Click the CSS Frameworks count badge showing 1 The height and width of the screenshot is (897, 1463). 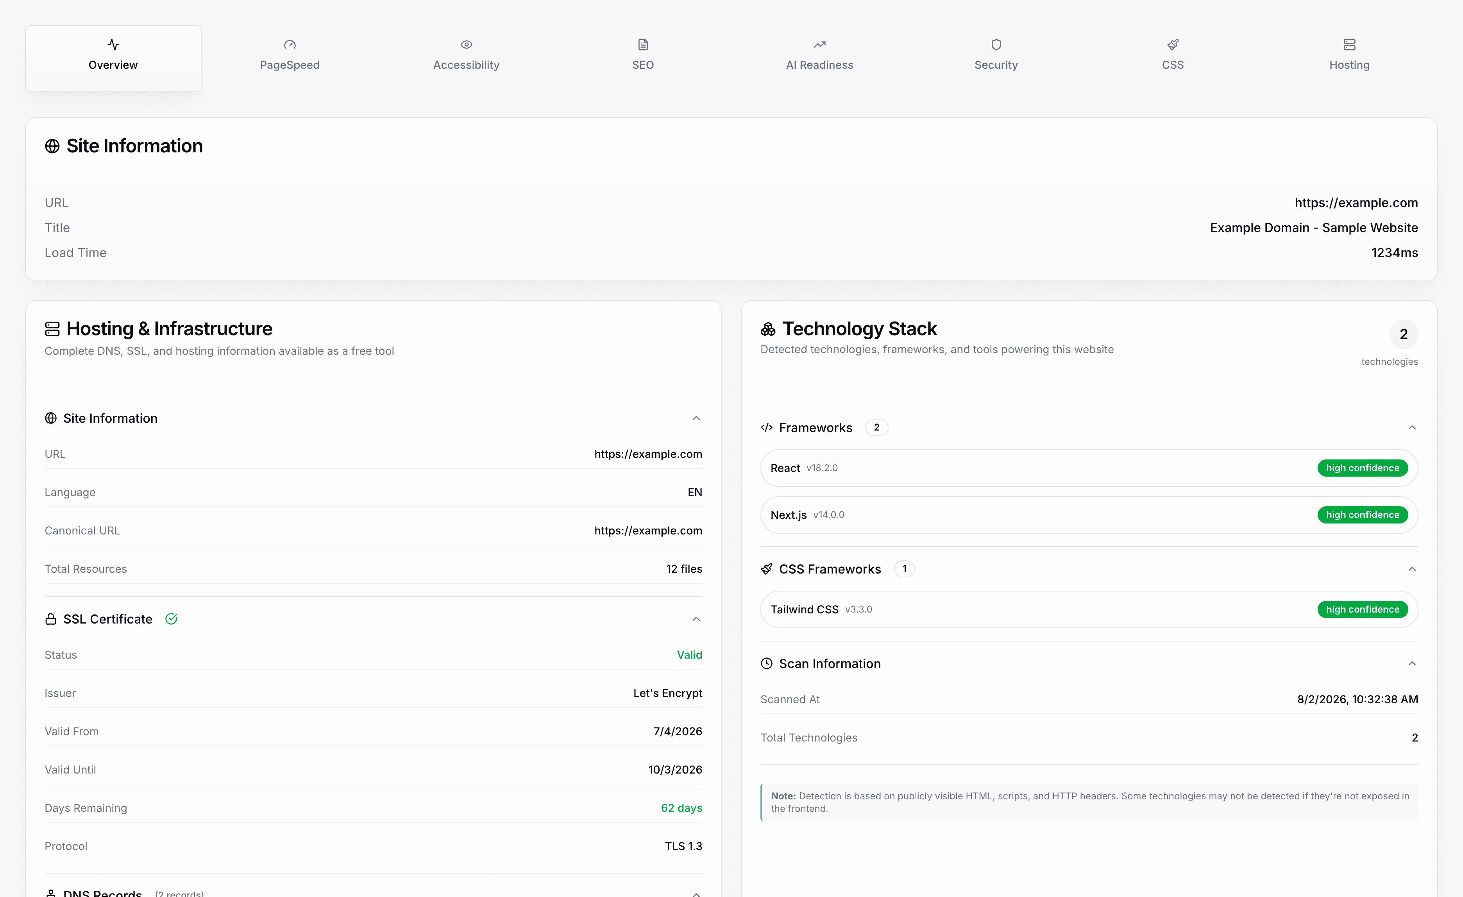point(904,569)
